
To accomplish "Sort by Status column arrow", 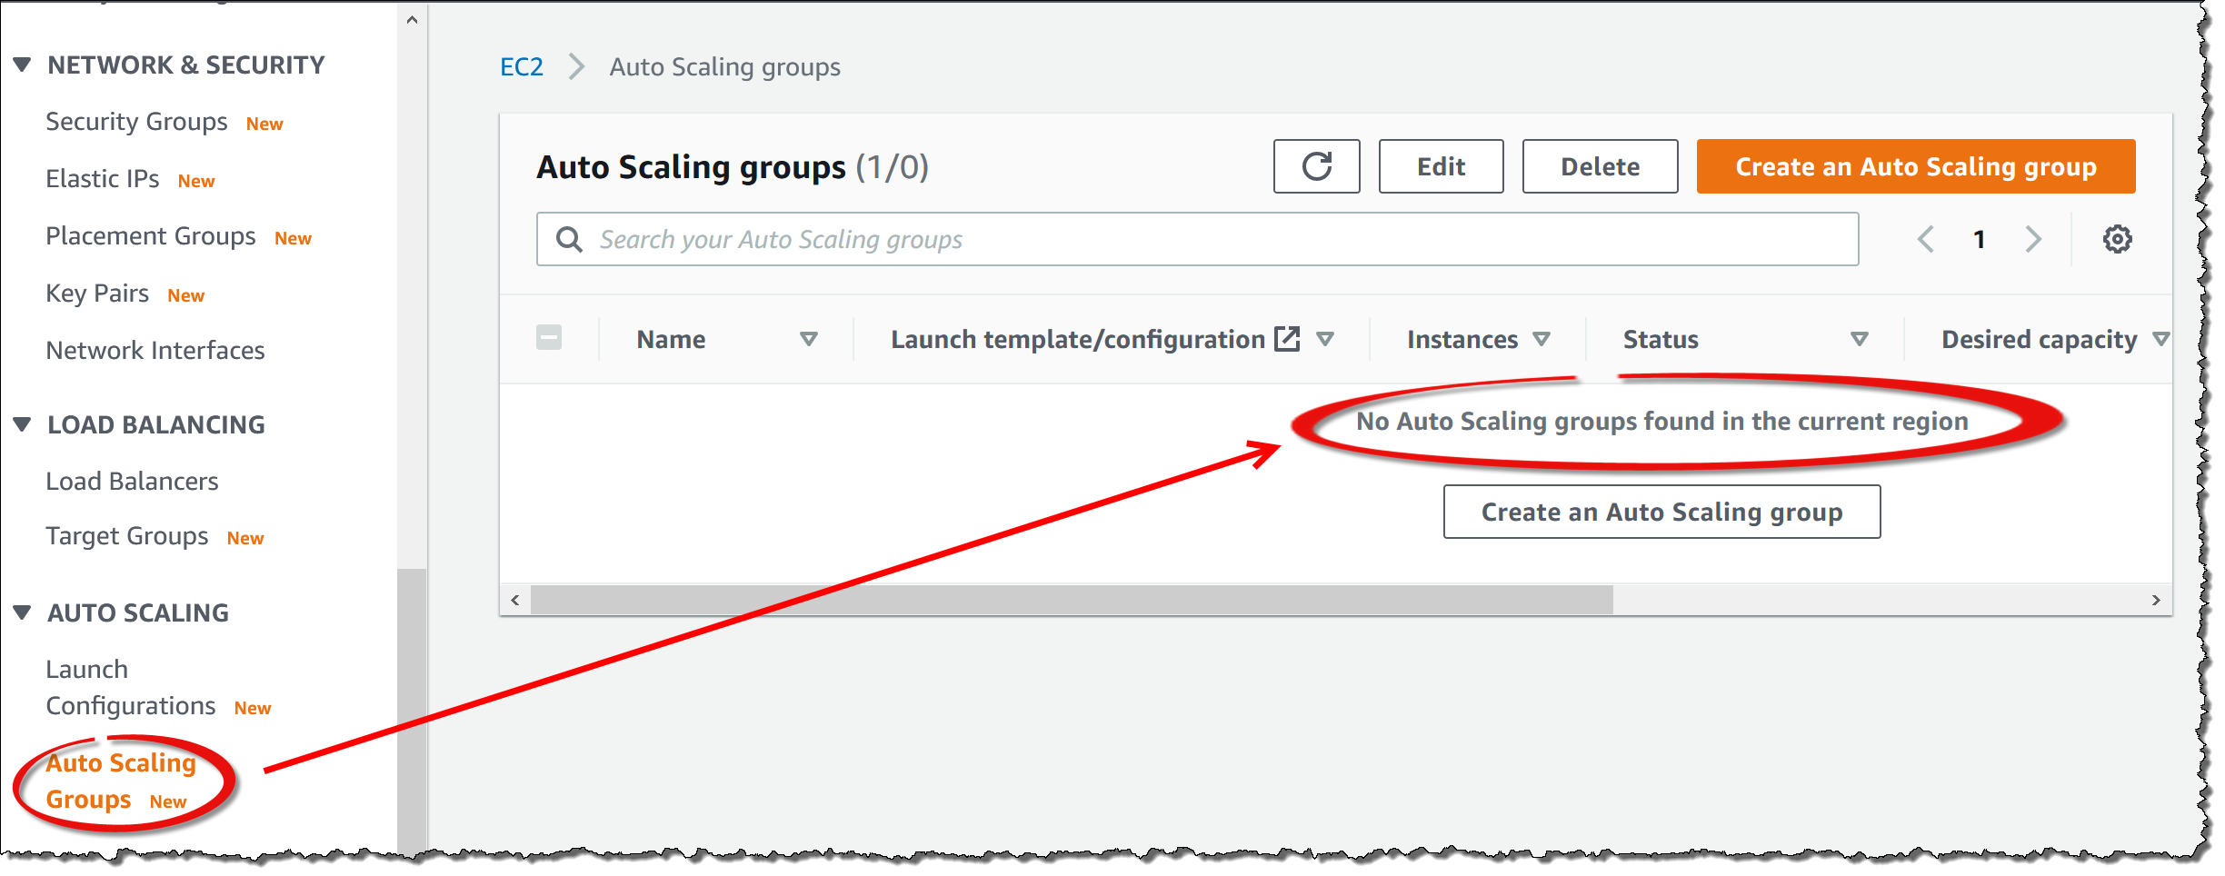I will pos(1859,339).
